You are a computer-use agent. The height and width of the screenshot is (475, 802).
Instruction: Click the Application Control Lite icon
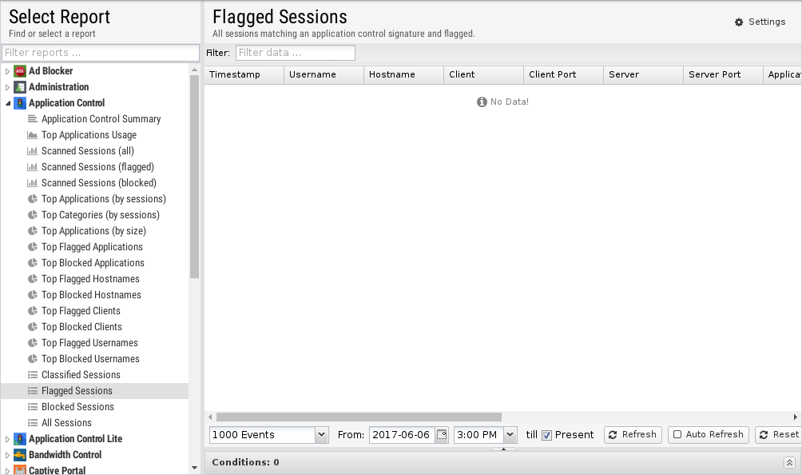pos(20,439)
